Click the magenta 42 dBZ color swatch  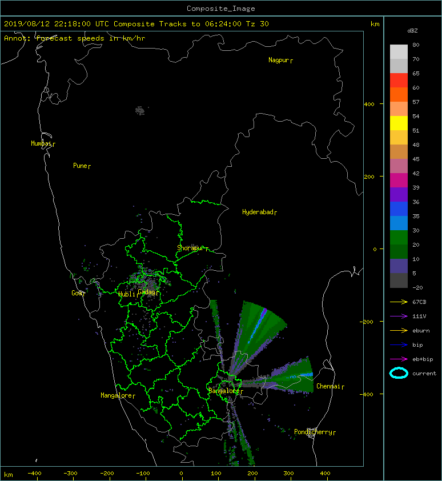(x=399, y=180)
